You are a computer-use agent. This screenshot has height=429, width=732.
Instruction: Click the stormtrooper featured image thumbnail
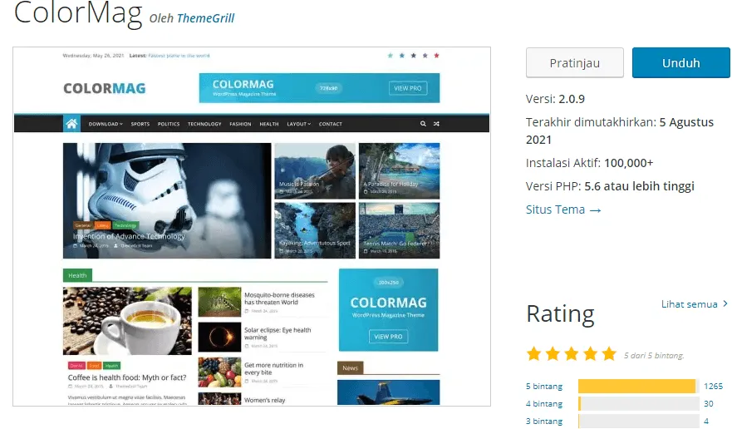coord(167,200)
